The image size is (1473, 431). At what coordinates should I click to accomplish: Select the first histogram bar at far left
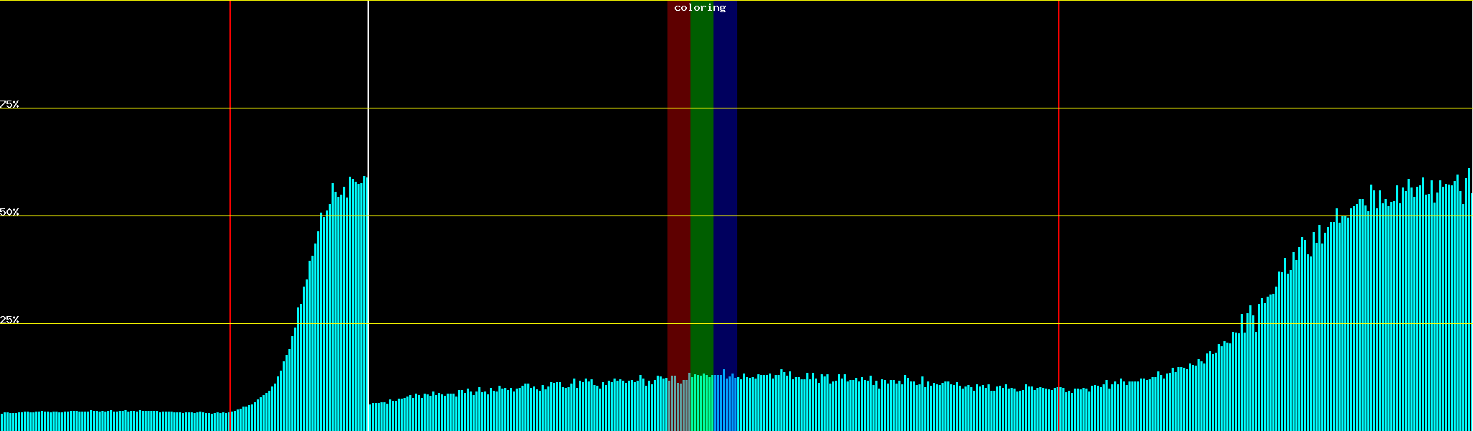(x=1, y=422)
